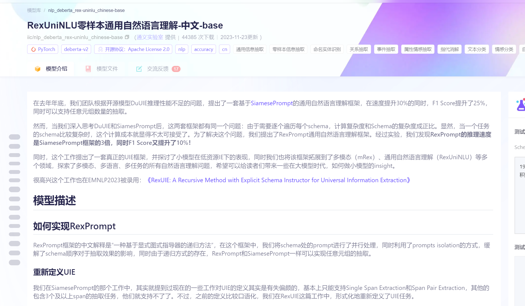The image size is (525, 306).
Task: Click the 17 feedback count badge
Action: [176, 69]
